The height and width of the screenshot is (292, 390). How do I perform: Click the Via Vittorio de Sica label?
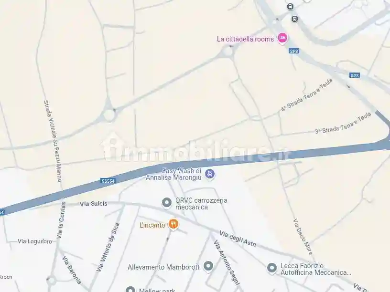point(108,247)
